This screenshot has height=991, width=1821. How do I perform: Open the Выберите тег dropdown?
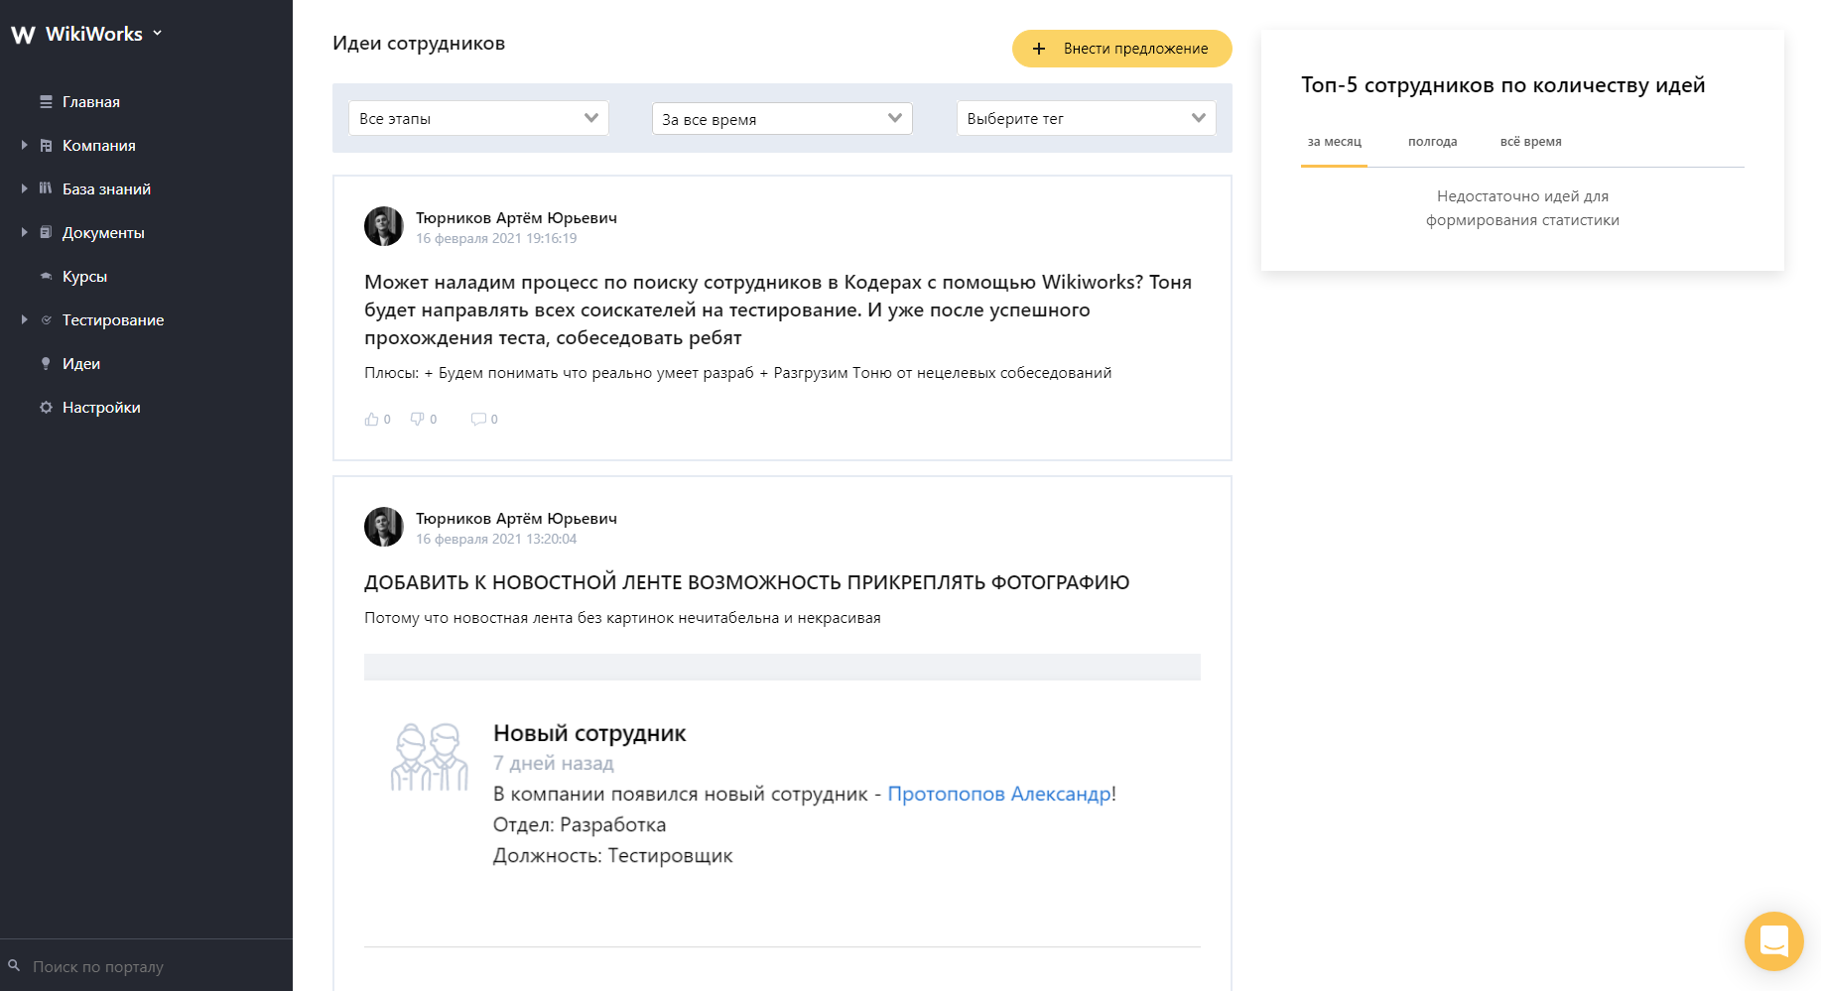pos(1086,119)
